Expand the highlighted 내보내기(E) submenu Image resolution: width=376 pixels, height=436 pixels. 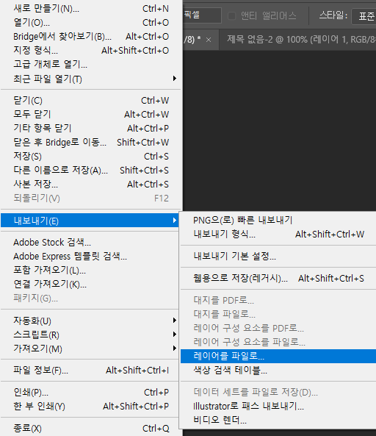coord(90,221)
